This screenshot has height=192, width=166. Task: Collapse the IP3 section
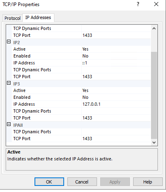(x=9, y=83)
